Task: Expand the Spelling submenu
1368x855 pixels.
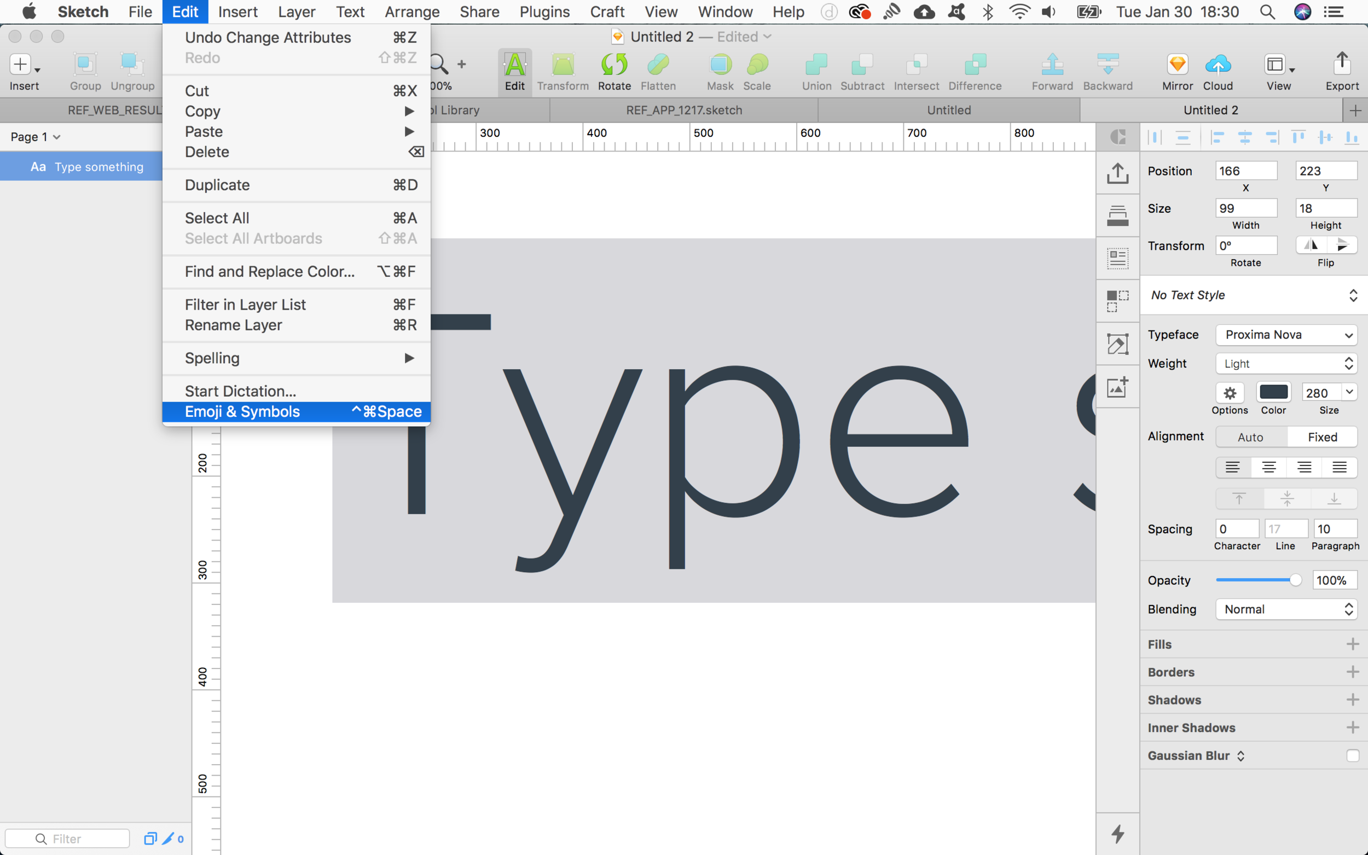Action: coord(297,358)
